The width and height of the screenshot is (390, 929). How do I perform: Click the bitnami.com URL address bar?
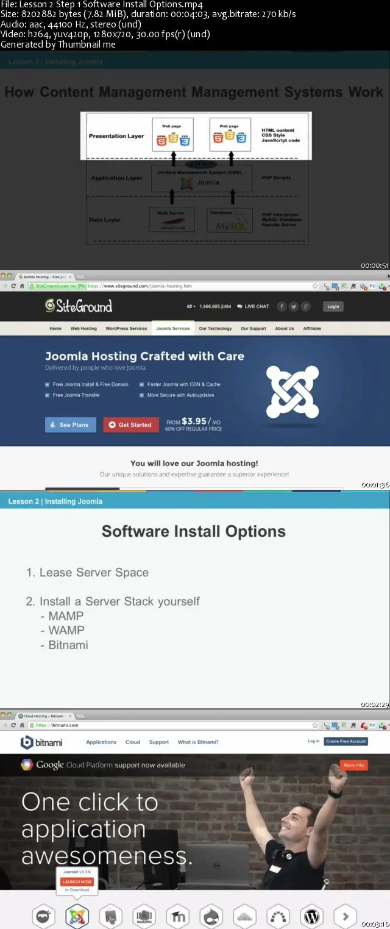[173, 725]
